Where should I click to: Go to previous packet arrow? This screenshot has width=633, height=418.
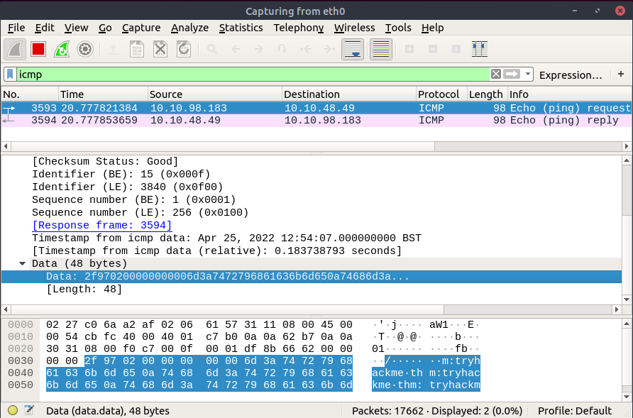236,49
